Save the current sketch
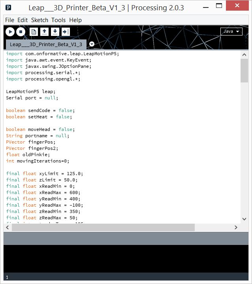Screen dimensions: 252x284 [x=55, y=32]
